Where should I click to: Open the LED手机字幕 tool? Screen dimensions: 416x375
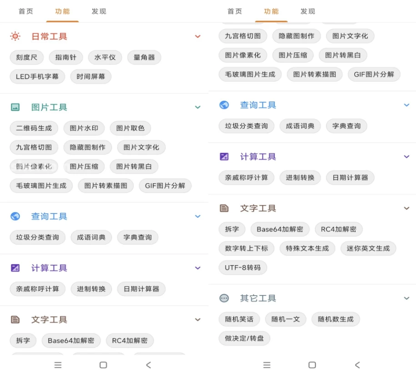(37, 76)
